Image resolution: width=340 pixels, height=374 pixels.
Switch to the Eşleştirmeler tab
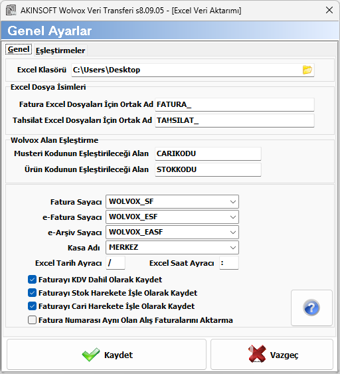pyautogui.click(x=60, y=50)
